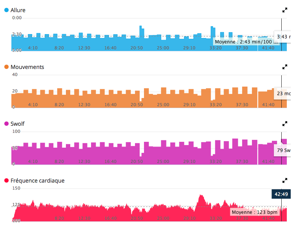
Task: Click the Fréquence cardiaque chart title
Action: pos(37,181)
